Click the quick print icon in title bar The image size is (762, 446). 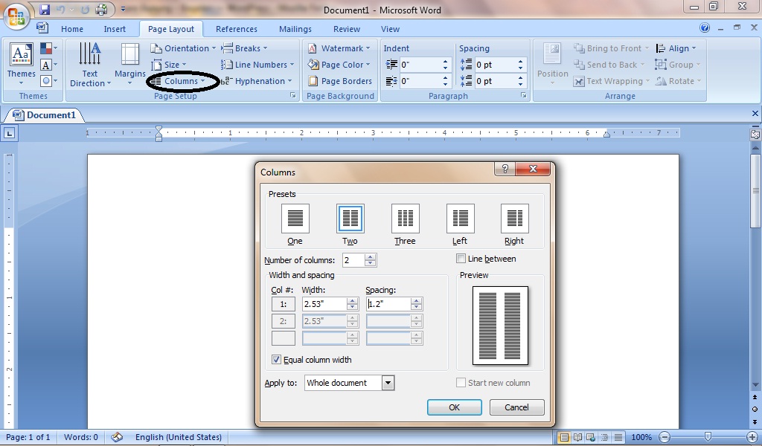point(101,10)
